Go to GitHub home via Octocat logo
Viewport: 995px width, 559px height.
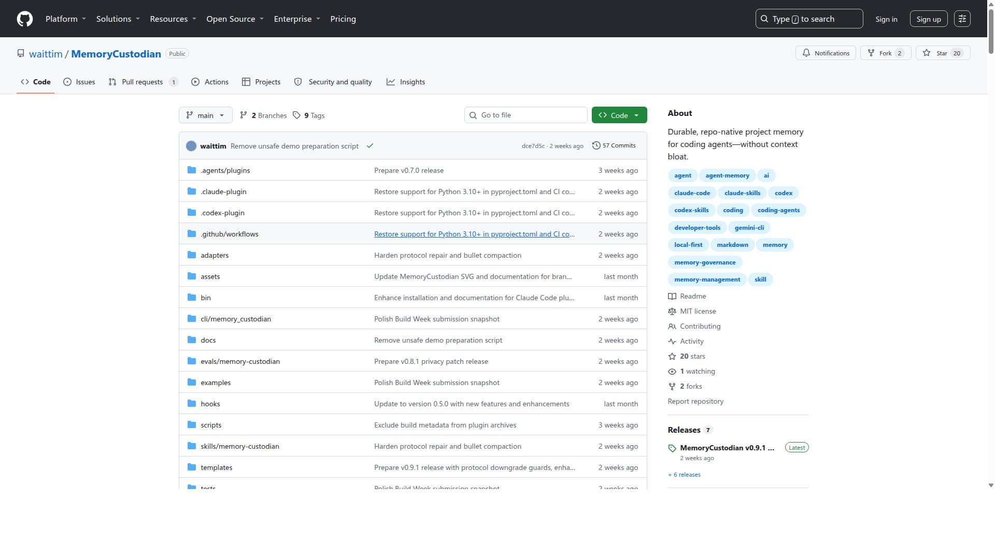pyautogui.click(x=25, y=19)
